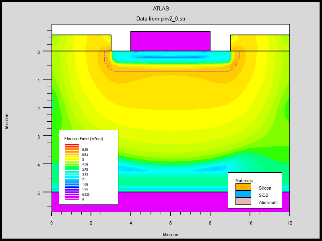Click the "Aluminum" label in Materials legend
This screenshot has height=241, width=322.
pos(268,202)
